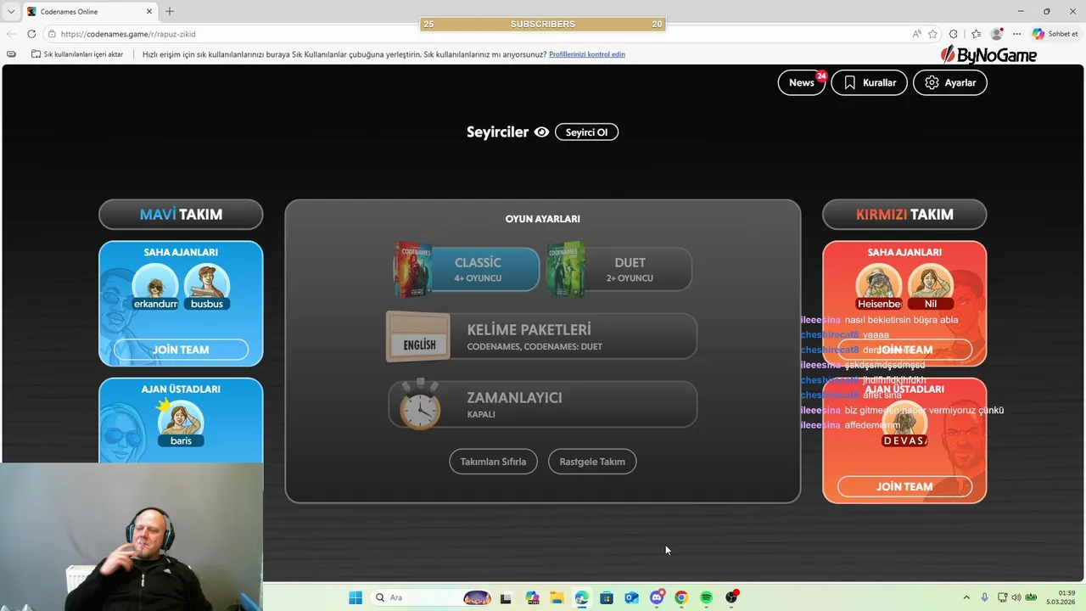Viewport: 1086px width, 611px height.
Task: Click busbus player avatar
Action: [x=207, y=287]
